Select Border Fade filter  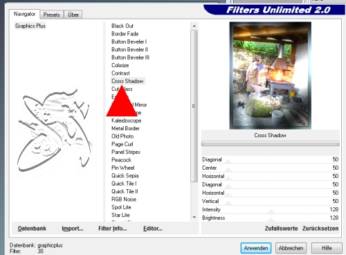(125, 34)
